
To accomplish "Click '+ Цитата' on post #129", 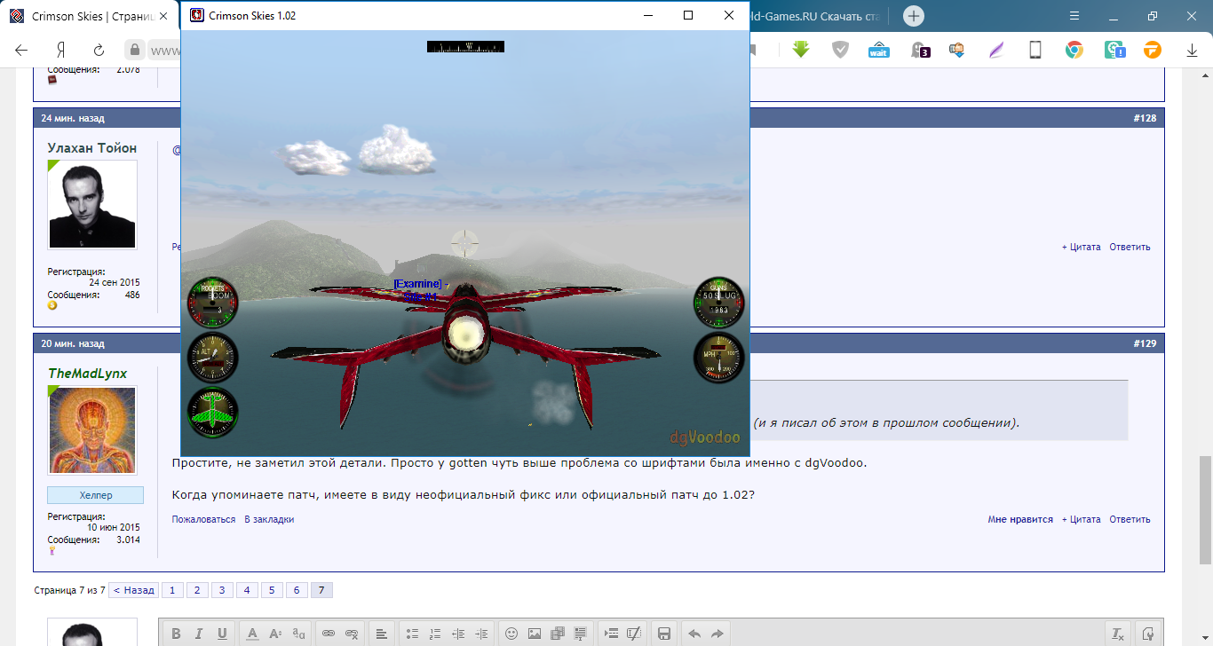I will pos(1081,519).
